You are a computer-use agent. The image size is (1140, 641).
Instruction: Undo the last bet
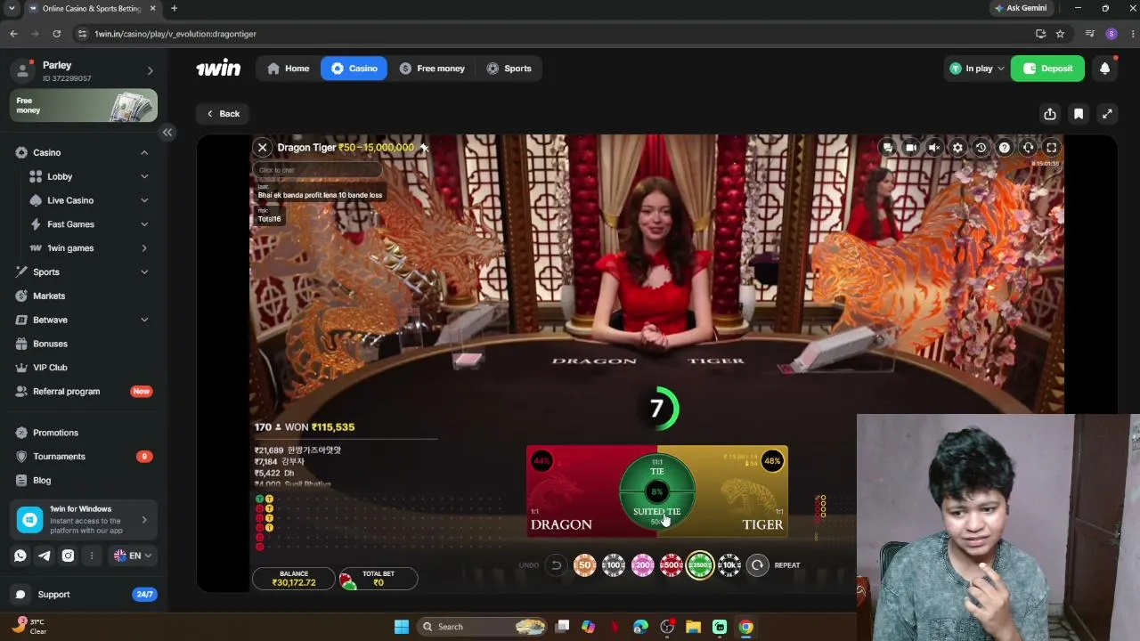[x=556, y=565]
